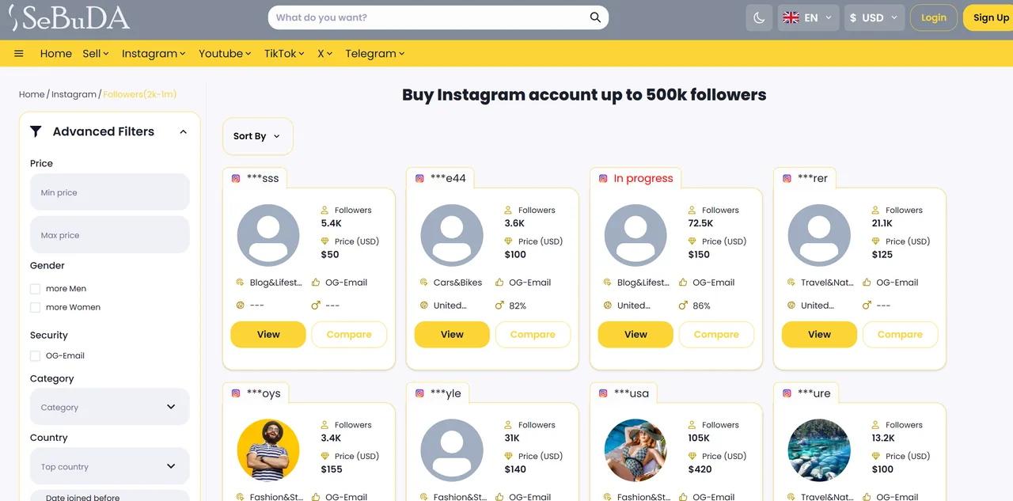Viewport: 1013px width, 501px height.
Task: Open the USD currency selector
Action: (874, 17)
